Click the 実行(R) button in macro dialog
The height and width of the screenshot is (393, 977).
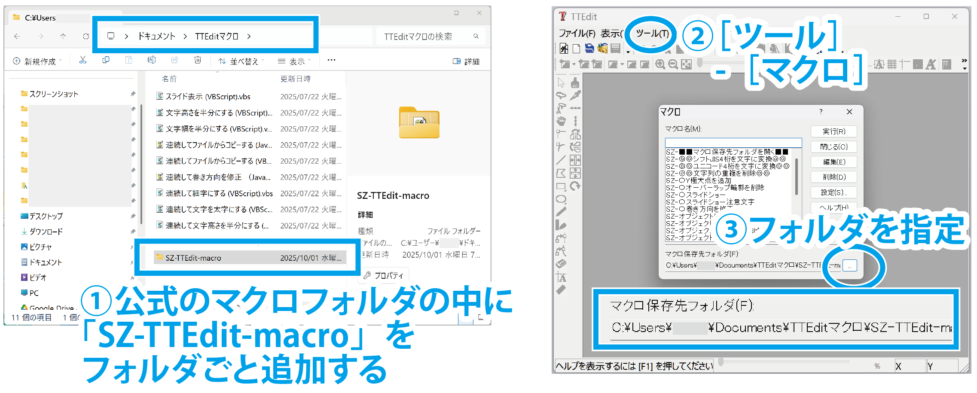click(x=834, y=131)
